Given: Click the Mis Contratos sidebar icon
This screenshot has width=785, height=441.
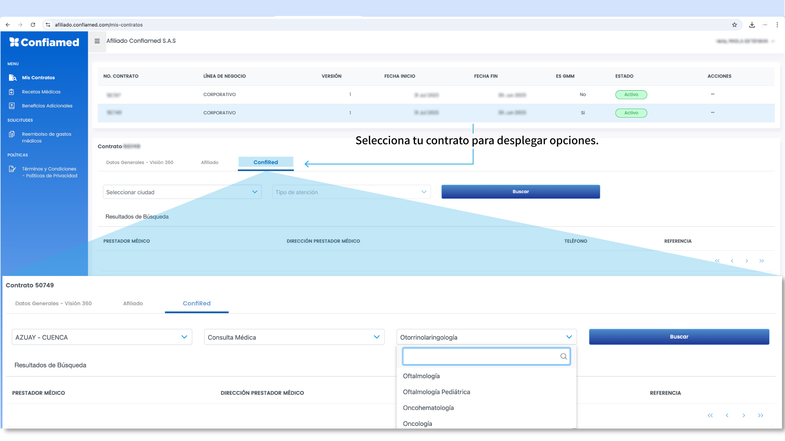Looking at the screenshot, I should (13, 78).
